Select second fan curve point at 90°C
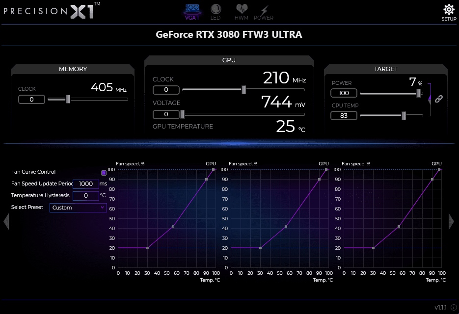This screenshot has height=314, width=459. pos(320,180)
